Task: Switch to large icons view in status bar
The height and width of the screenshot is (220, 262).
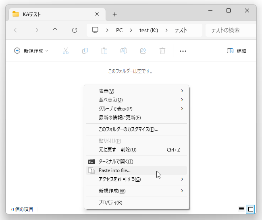Action: coord(250,209)
